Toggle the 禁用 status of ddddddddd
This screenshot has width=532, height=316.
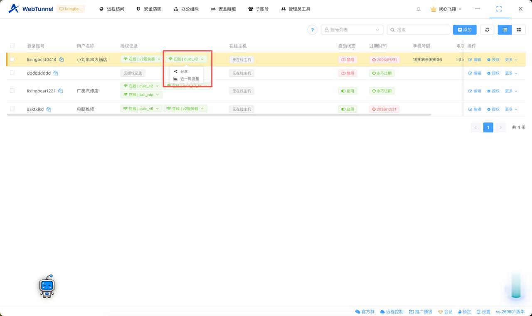pyautogui.click(x=347, y=73)
